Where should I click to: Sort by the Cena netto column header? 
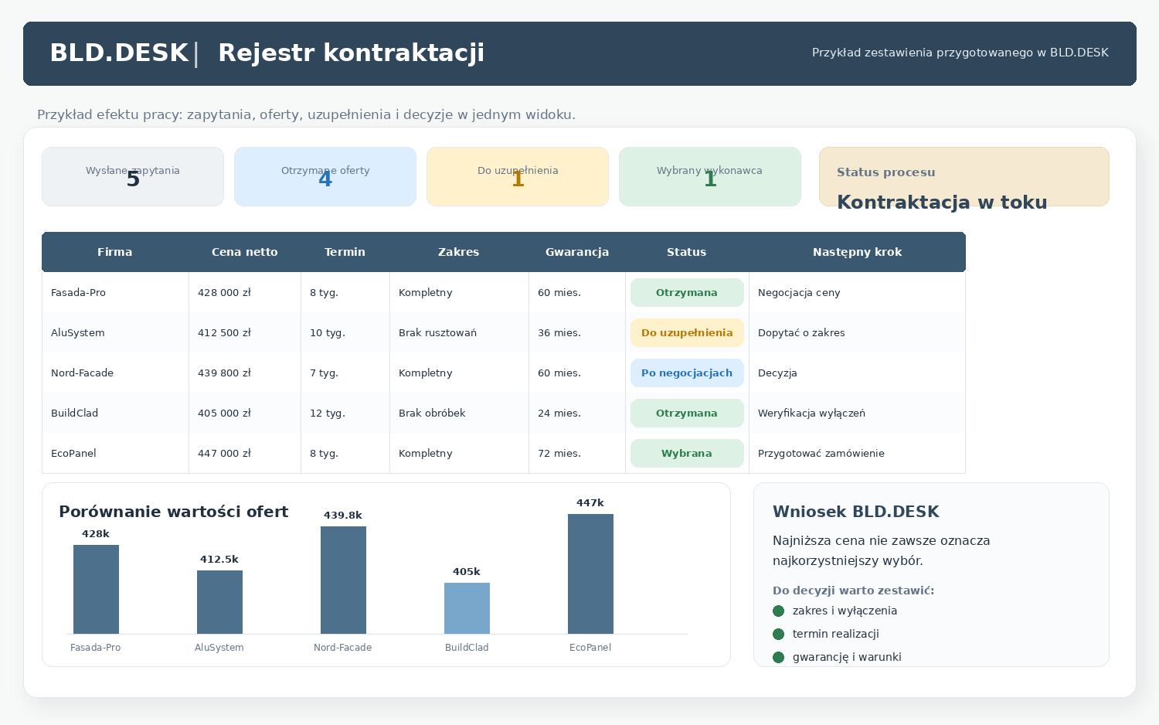(245, 252)
